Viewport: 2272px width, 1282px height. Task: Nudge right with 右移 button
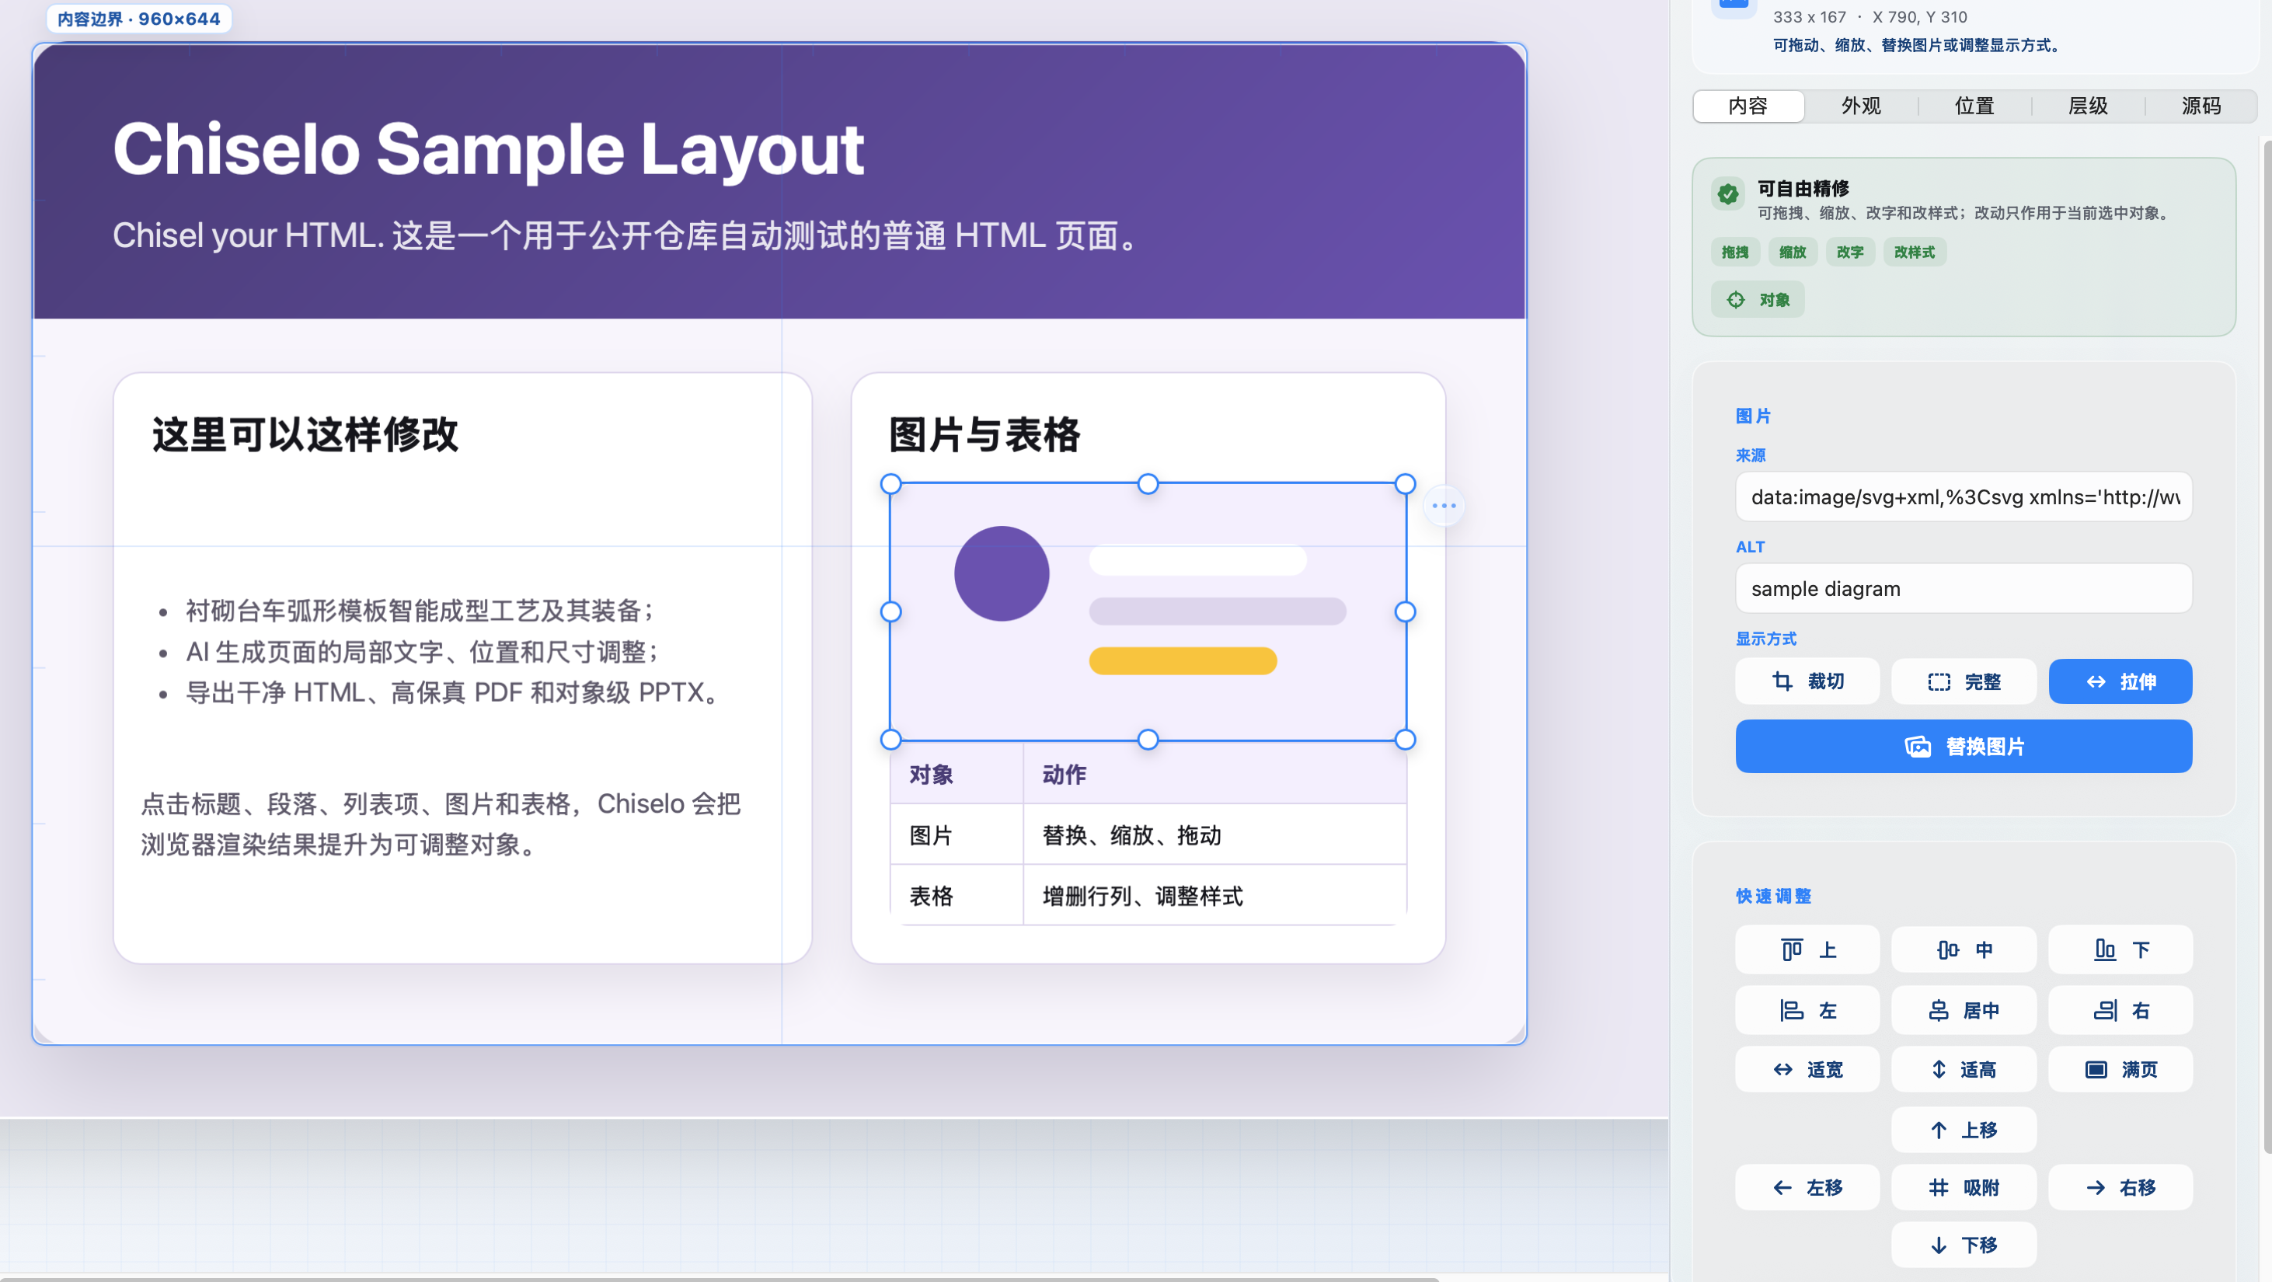tap(2120, 1188)
